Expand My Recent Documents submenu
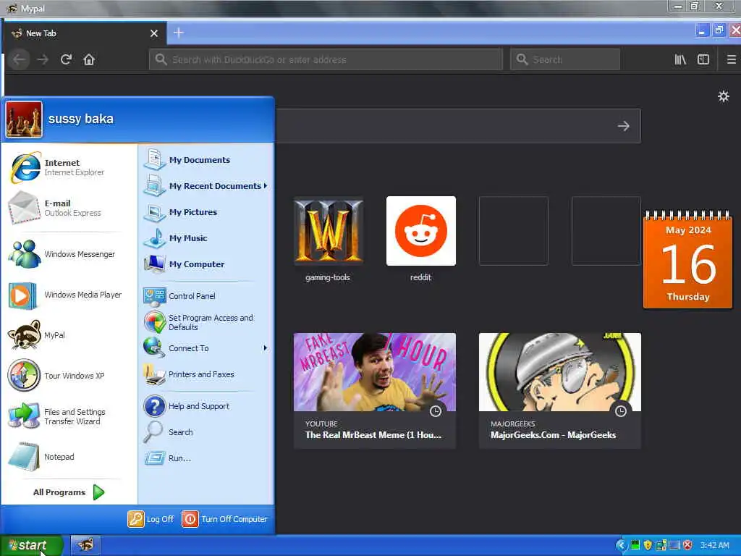This screenshot has height=556, width=741. [x=206, y=186]
